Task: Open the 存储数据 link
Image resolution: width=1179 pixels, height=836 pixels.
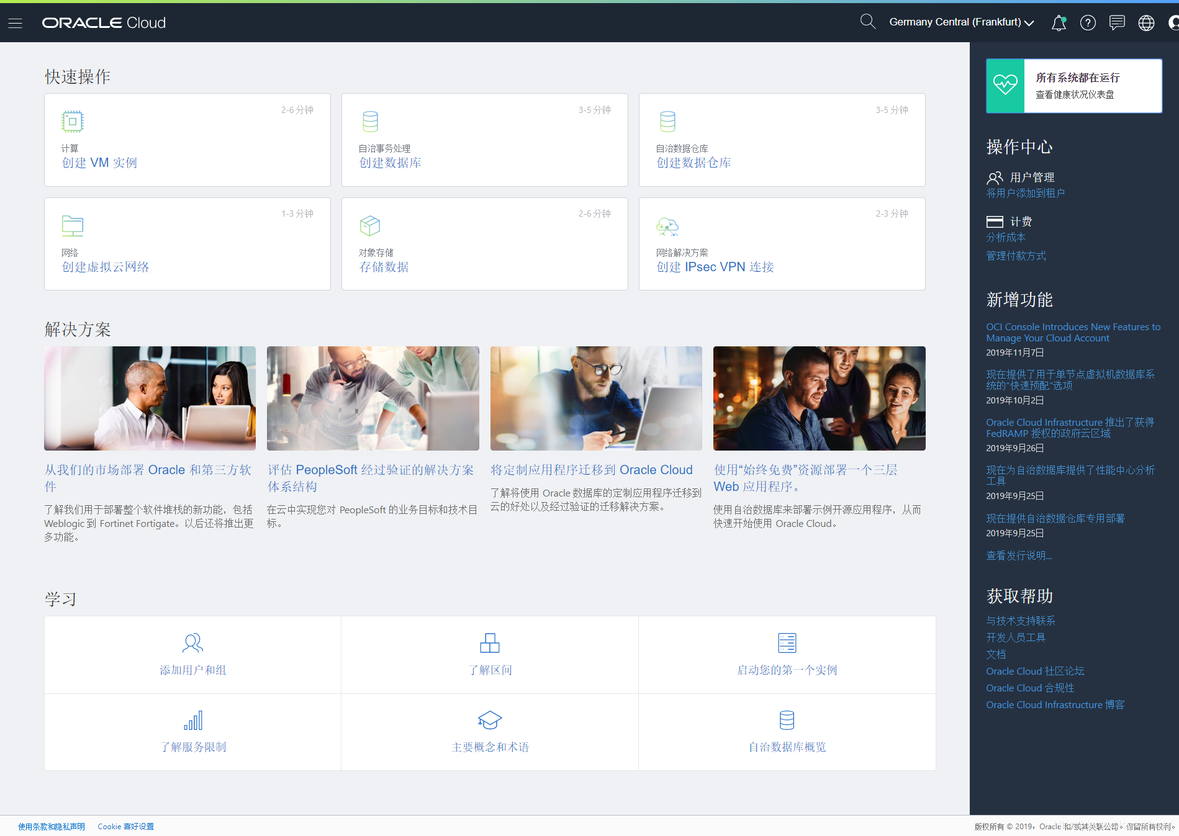Action: pyautogui.click(x=384, y=267)
